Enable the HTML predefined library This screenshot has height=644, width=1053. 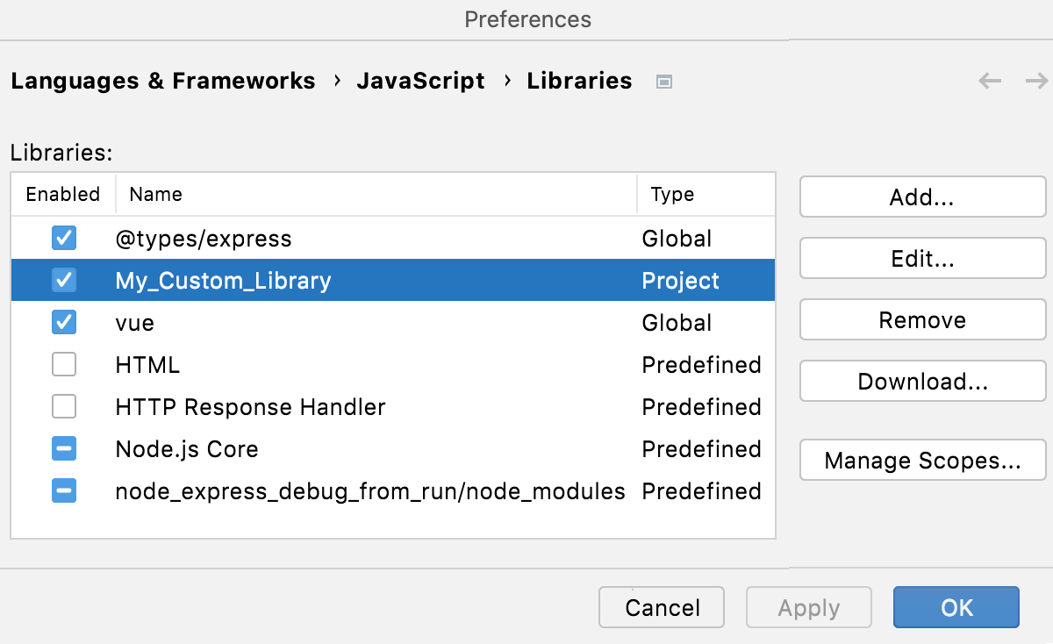coord(63,364)
